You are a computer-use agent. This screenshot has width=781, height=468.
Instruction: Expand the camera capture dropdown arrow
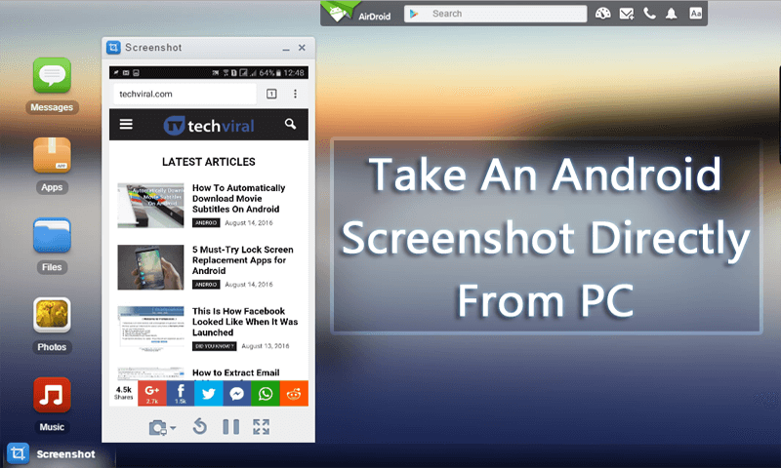pyautogui.click(x=173, y=428)
